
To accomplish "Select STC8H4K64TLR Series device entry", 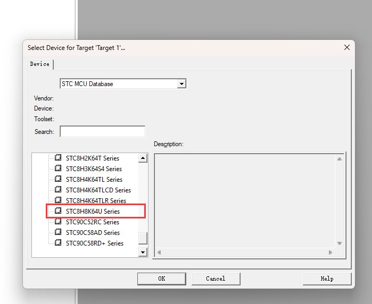I will [x=96, y=201].
